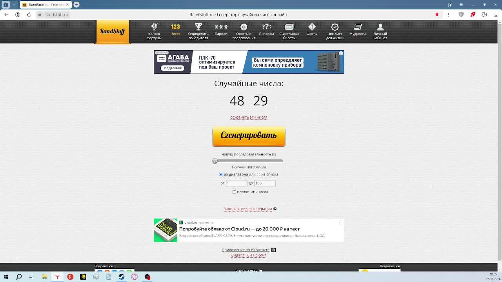
Task: Click the Записать видео генерации link
Action: tap(247, 209)
